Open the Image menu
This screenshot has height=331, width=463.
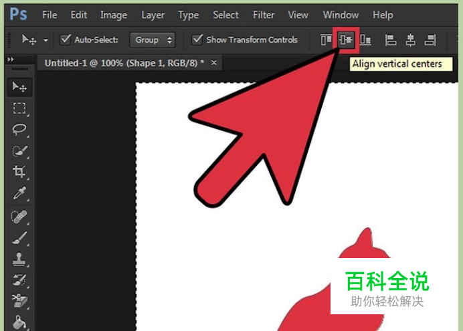coord(114,15)
